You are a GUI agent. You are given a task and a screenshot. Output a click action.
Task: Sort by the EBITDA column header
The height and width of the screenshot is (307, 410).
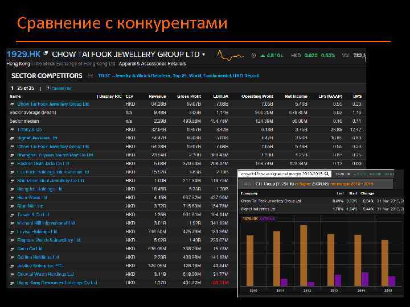click(220, 97)
